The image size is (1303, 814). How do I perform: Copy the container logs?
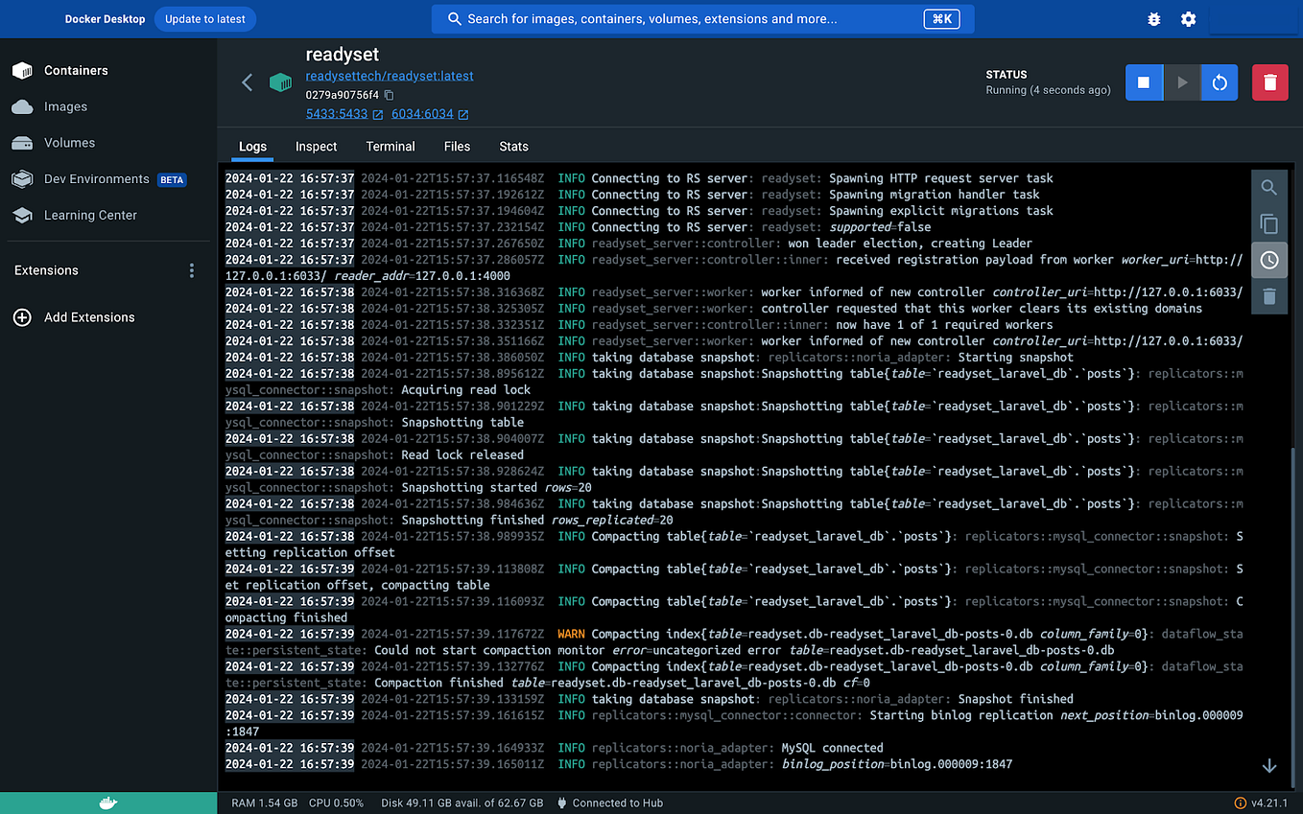click(x=1268, y=223)
